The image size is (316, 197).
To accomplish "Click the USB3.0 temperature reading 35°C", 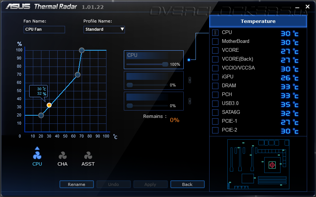I will click(x=290, y=105).
